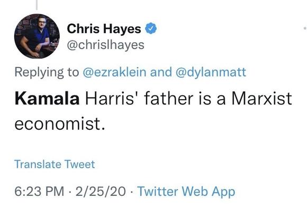Open Chris Hayes' profile picture
The width and height of the screenshot is (307, 210).
(37, 36)
